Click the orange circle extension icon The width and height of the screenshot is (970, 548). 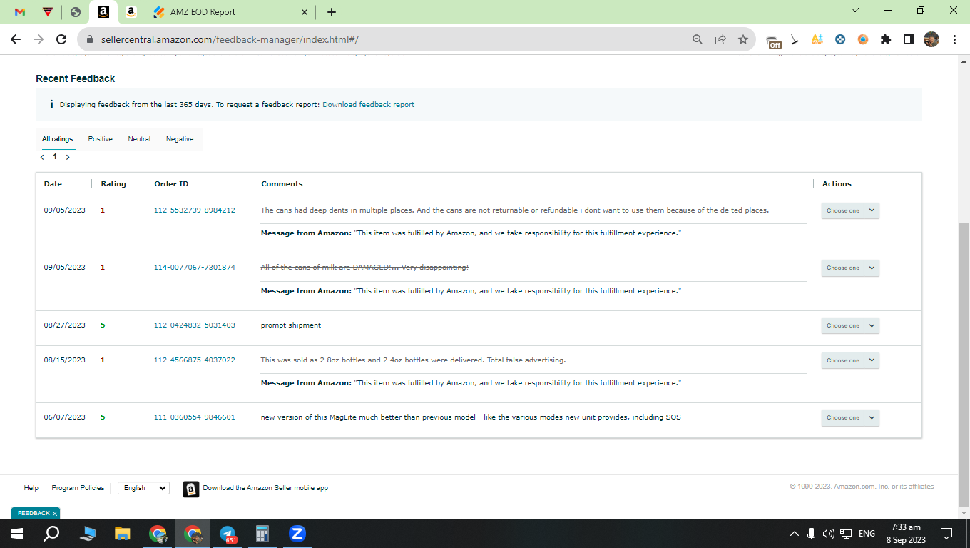863,39
